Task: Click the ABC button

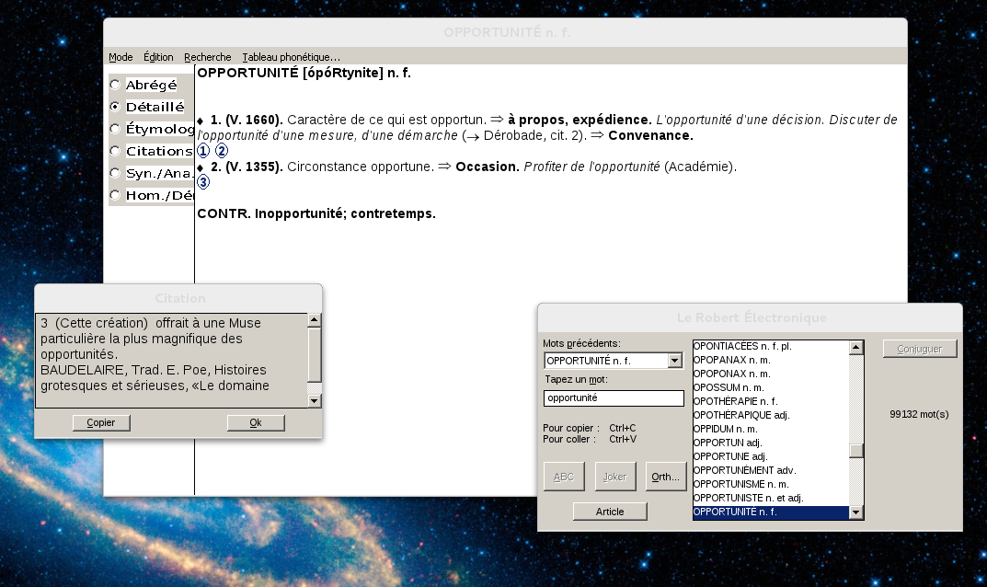Action: click(564, 477)
